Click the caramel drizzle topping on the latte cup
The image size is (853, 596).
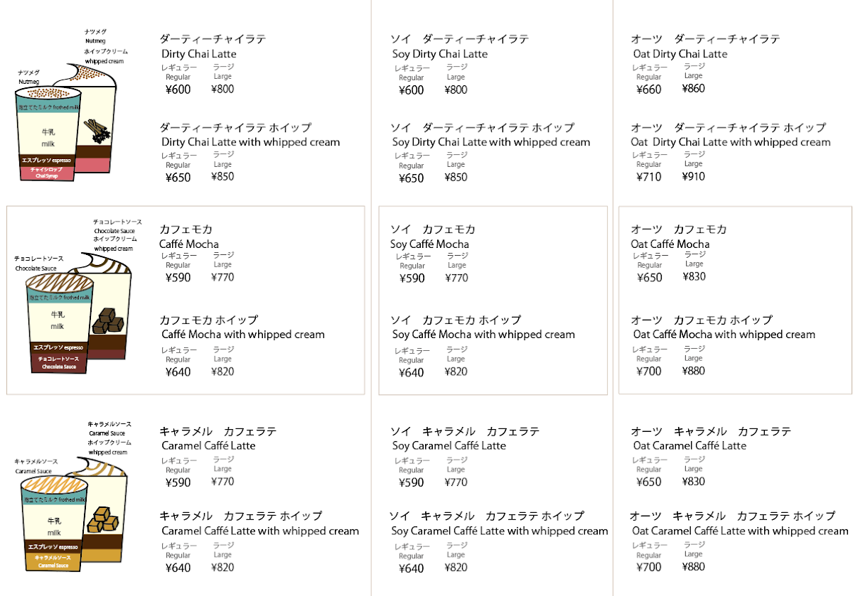[x=53, y=486]
